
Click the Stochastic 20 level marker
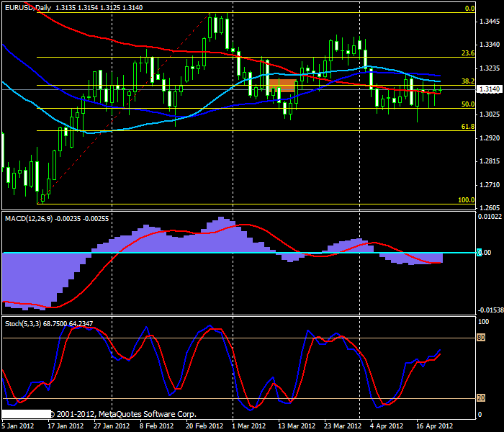(481, 398)
